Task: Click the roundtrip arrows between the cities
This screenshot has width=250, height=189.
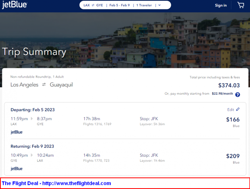Action: tap(44, 85)
